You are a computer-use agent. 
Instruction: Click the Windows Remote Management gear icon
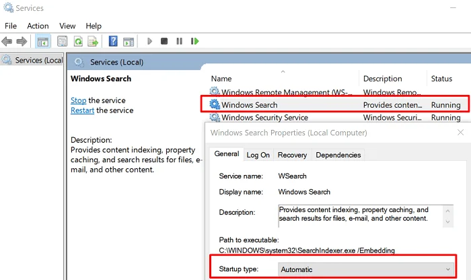click(x=215, y=92)
